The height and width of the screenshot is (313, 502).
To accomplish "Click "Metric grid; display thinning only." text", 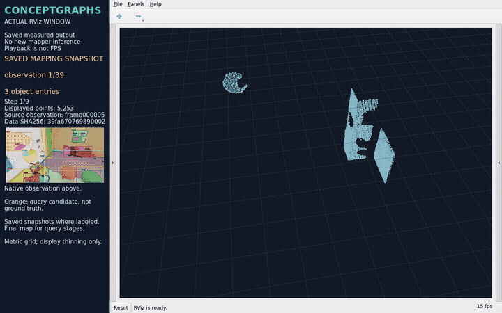I will click(x=53, y=242).
